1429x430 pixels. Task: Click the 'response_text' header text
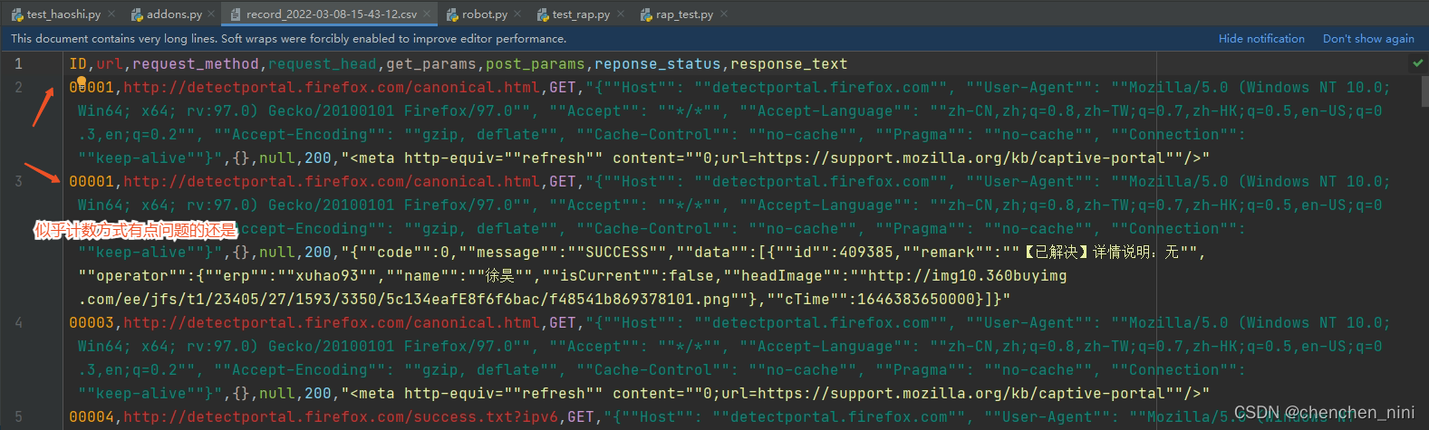789,64
